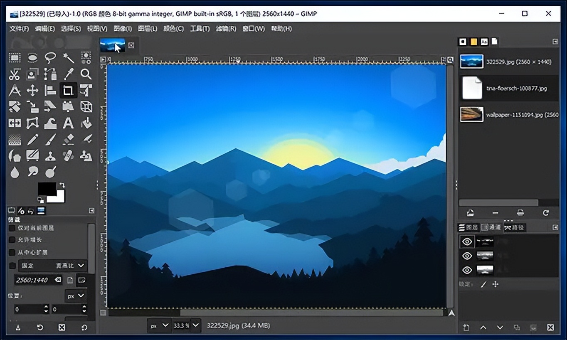
Task: Select the Scissors select tool
Action: point(15,74)
